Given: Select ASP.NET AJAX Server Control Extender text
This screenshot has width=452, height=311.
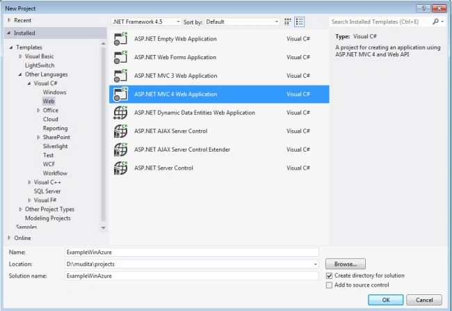Looking at the screenshot, I should coord(182,150).
